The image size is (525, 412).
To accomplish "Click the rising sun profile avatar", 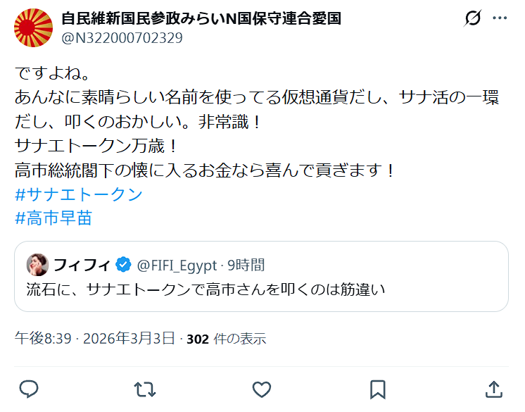I will 33,27.
